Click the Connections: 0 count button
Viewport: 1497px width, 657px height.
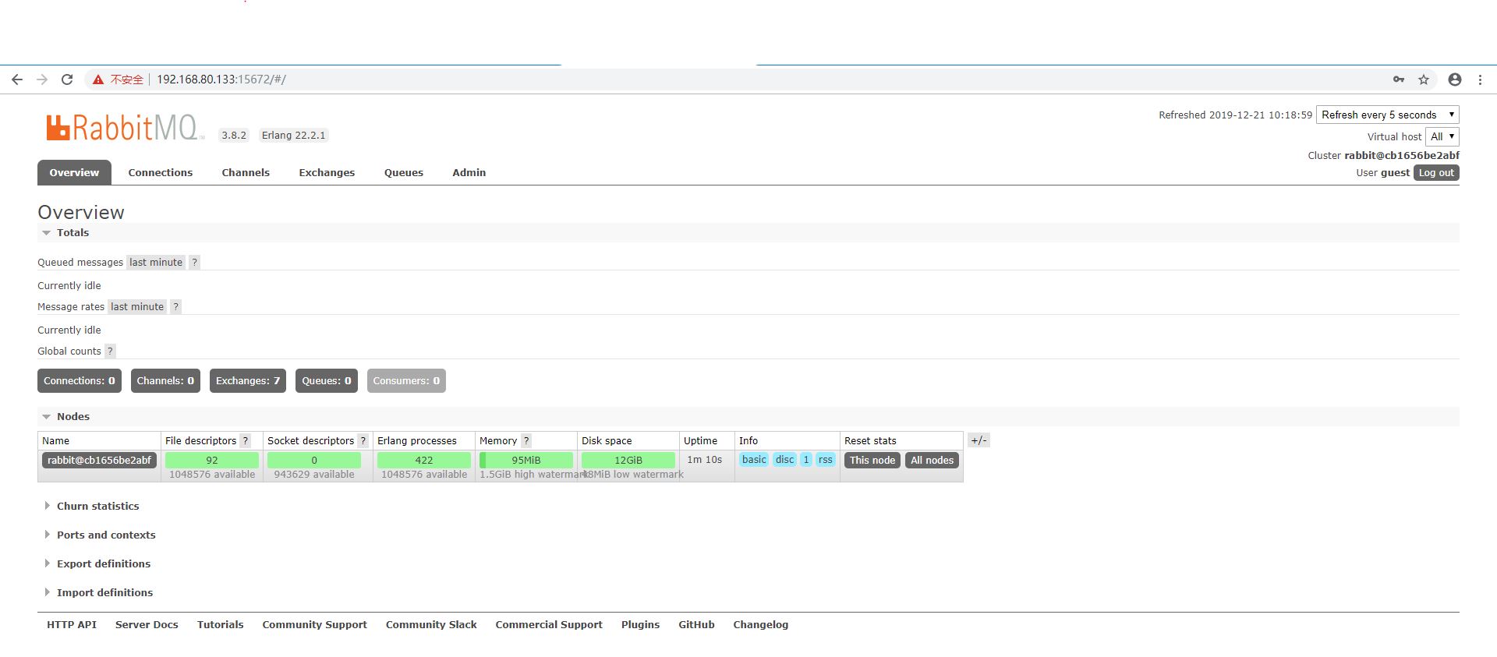pos(80,381)
